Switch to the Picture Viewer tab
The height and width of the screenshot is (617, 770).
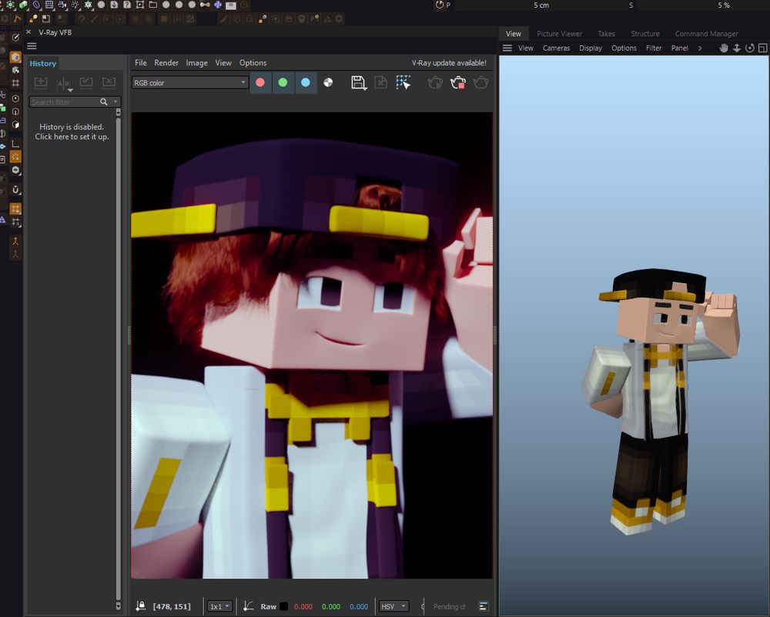pos(559,34)
